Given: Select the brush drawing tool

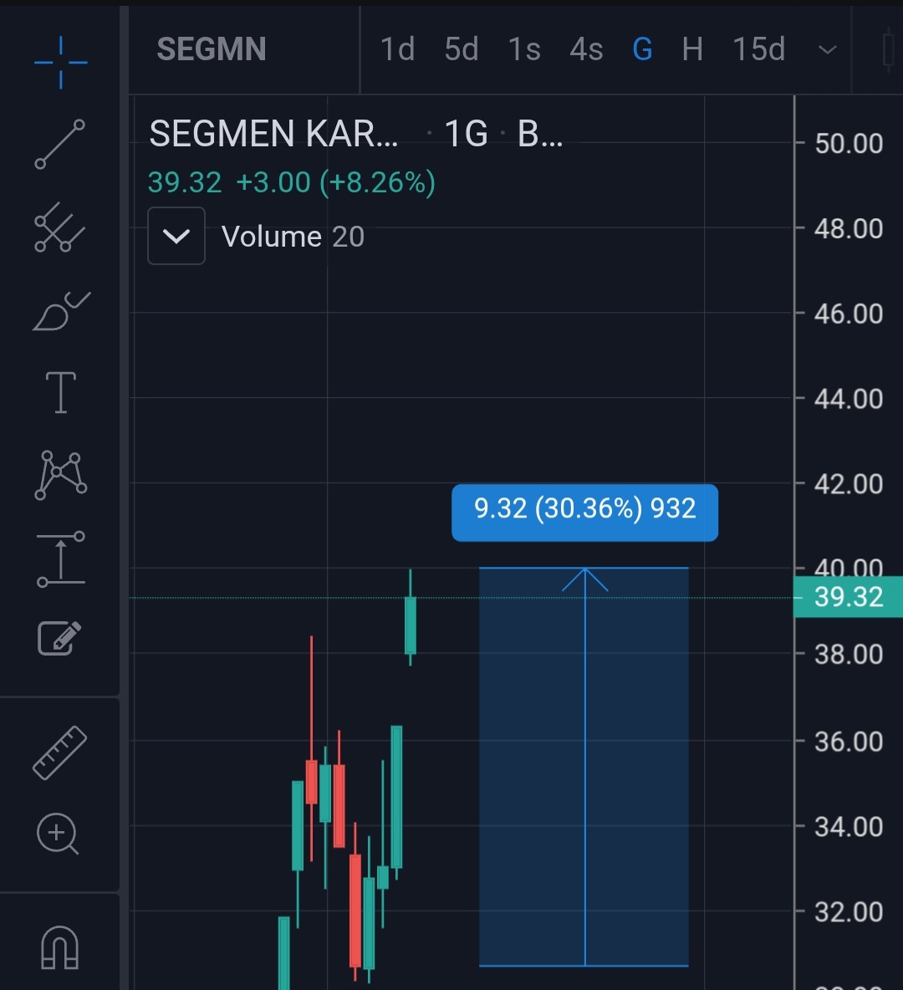Looking at the screenshot, I should pos(61,311).
